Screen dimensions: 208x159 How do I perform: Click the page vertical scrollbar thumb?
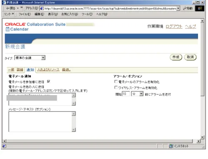coord(202,60)
